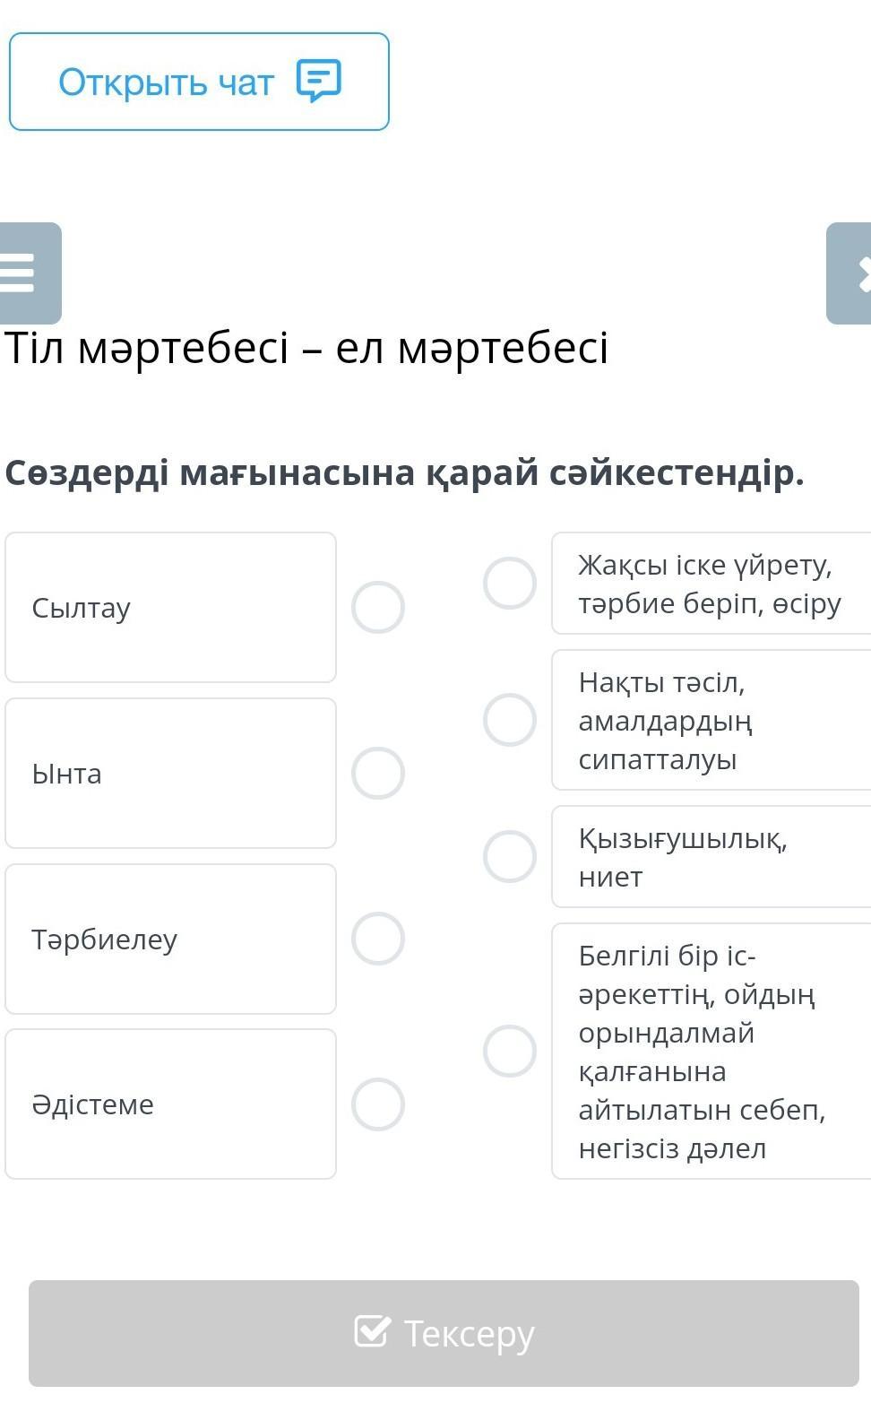Screen dimensions: 871x1420
Task: Click the chat bubble icon
Action: pyautogui.click(x=318, y=82)
